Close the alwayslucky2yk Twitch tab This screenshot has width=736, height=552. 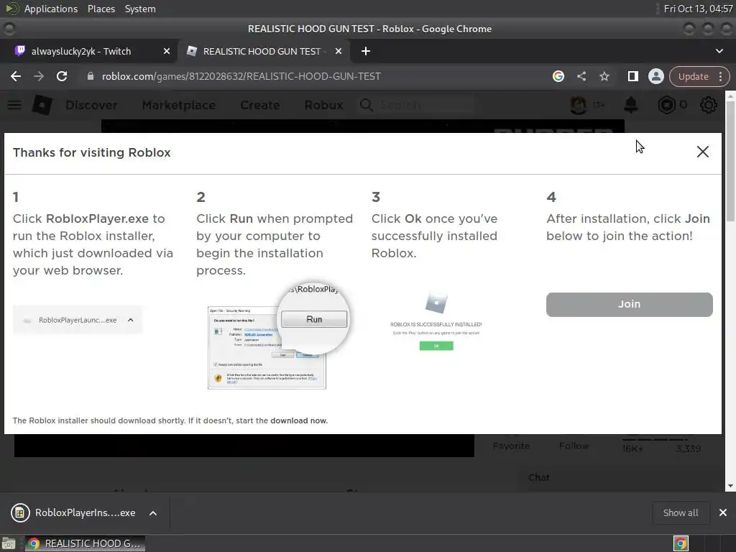coord(167,51)
